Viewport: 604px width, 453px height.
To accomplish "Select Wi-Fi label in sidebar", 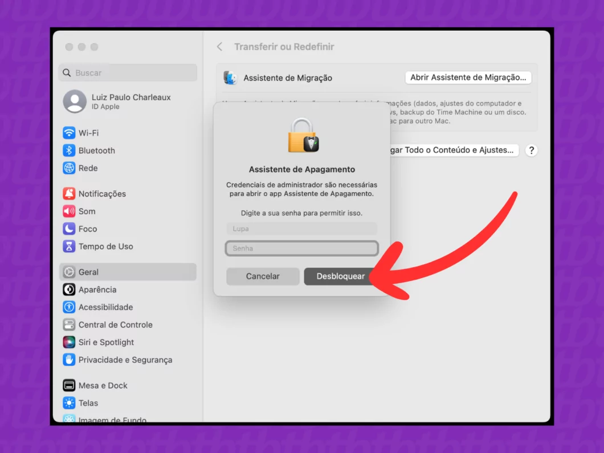I will [88, 133].
